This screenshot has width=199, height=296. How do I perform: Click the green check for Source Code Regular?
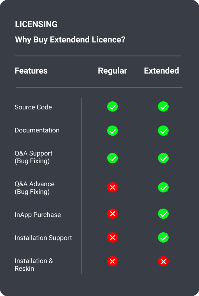pos(113,107)
